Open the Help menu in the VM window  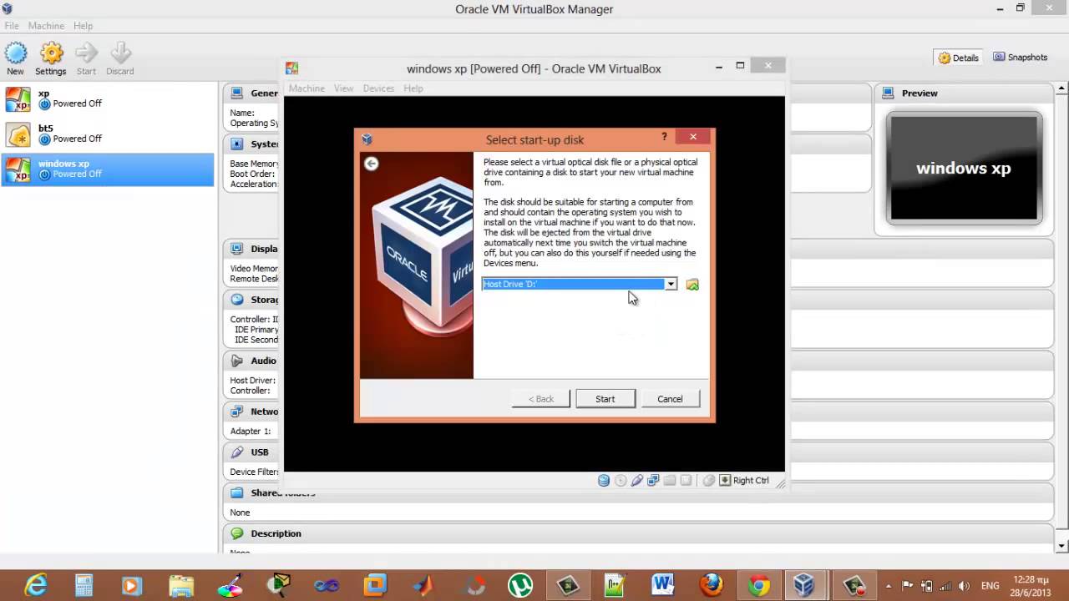(x=413, y=88)
